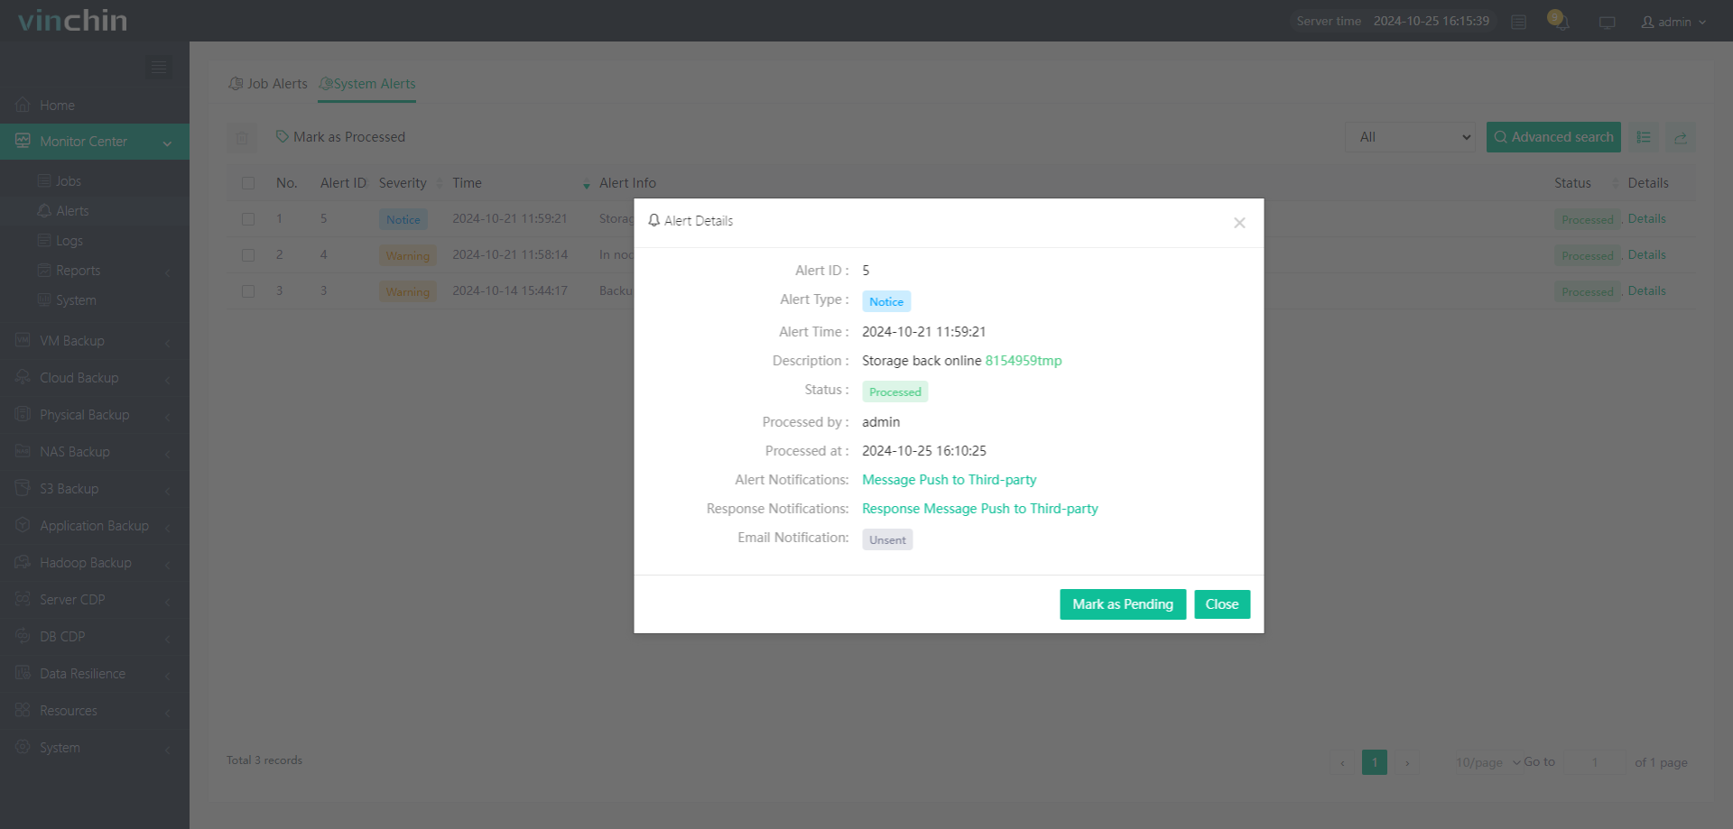Open the notifications bell with 9 alerts
The height and width of the screenshot is (829, 1733).
coord(1561,21)
